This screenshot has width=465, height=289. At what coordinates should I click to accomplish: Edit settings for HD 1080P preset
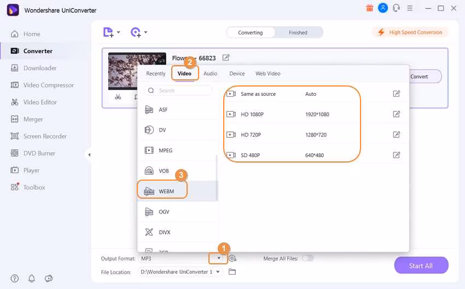point(397,114)
